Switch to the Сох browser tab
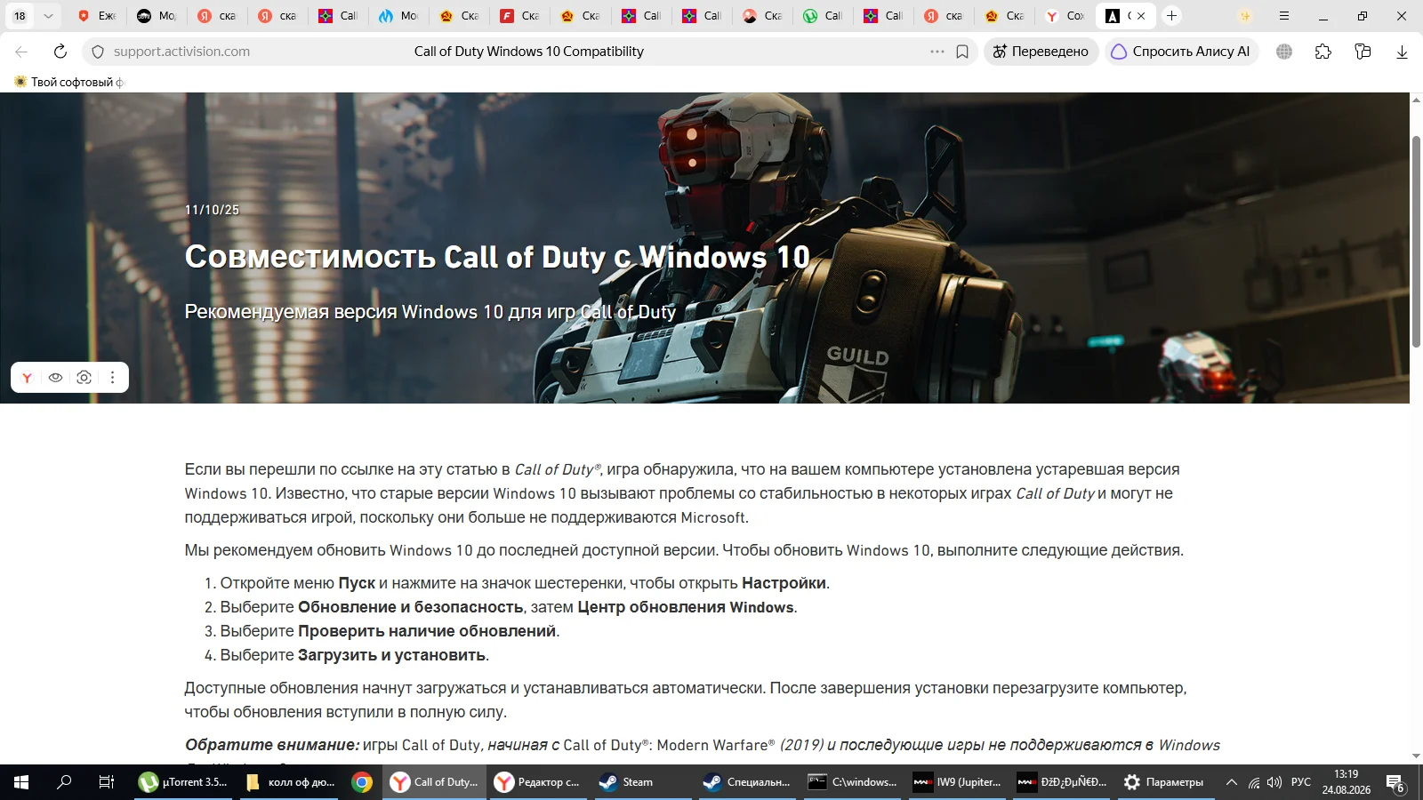This screenshot has width=1423, height=800. pyautogui.click(x=1064, y=16)
